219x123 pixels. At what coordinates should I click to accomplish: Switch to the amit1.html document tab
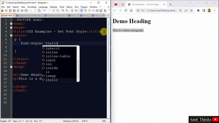(8, 15)
